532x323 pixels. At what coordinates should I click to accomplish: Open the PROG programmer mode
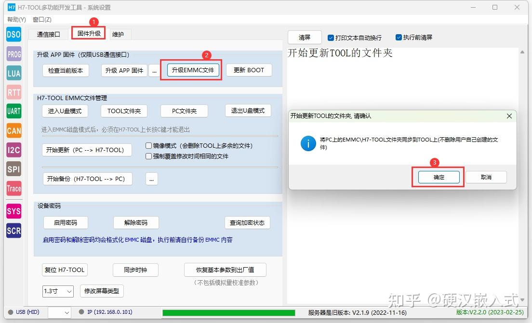coord(13,53)
